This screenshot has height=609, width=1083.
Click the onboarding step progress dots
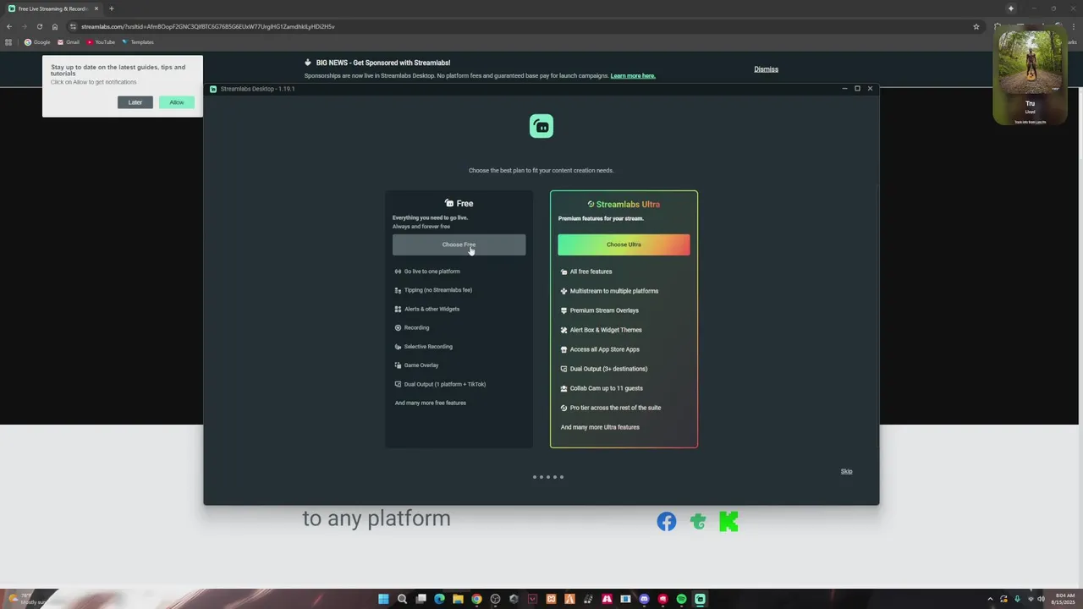(548, 477)
